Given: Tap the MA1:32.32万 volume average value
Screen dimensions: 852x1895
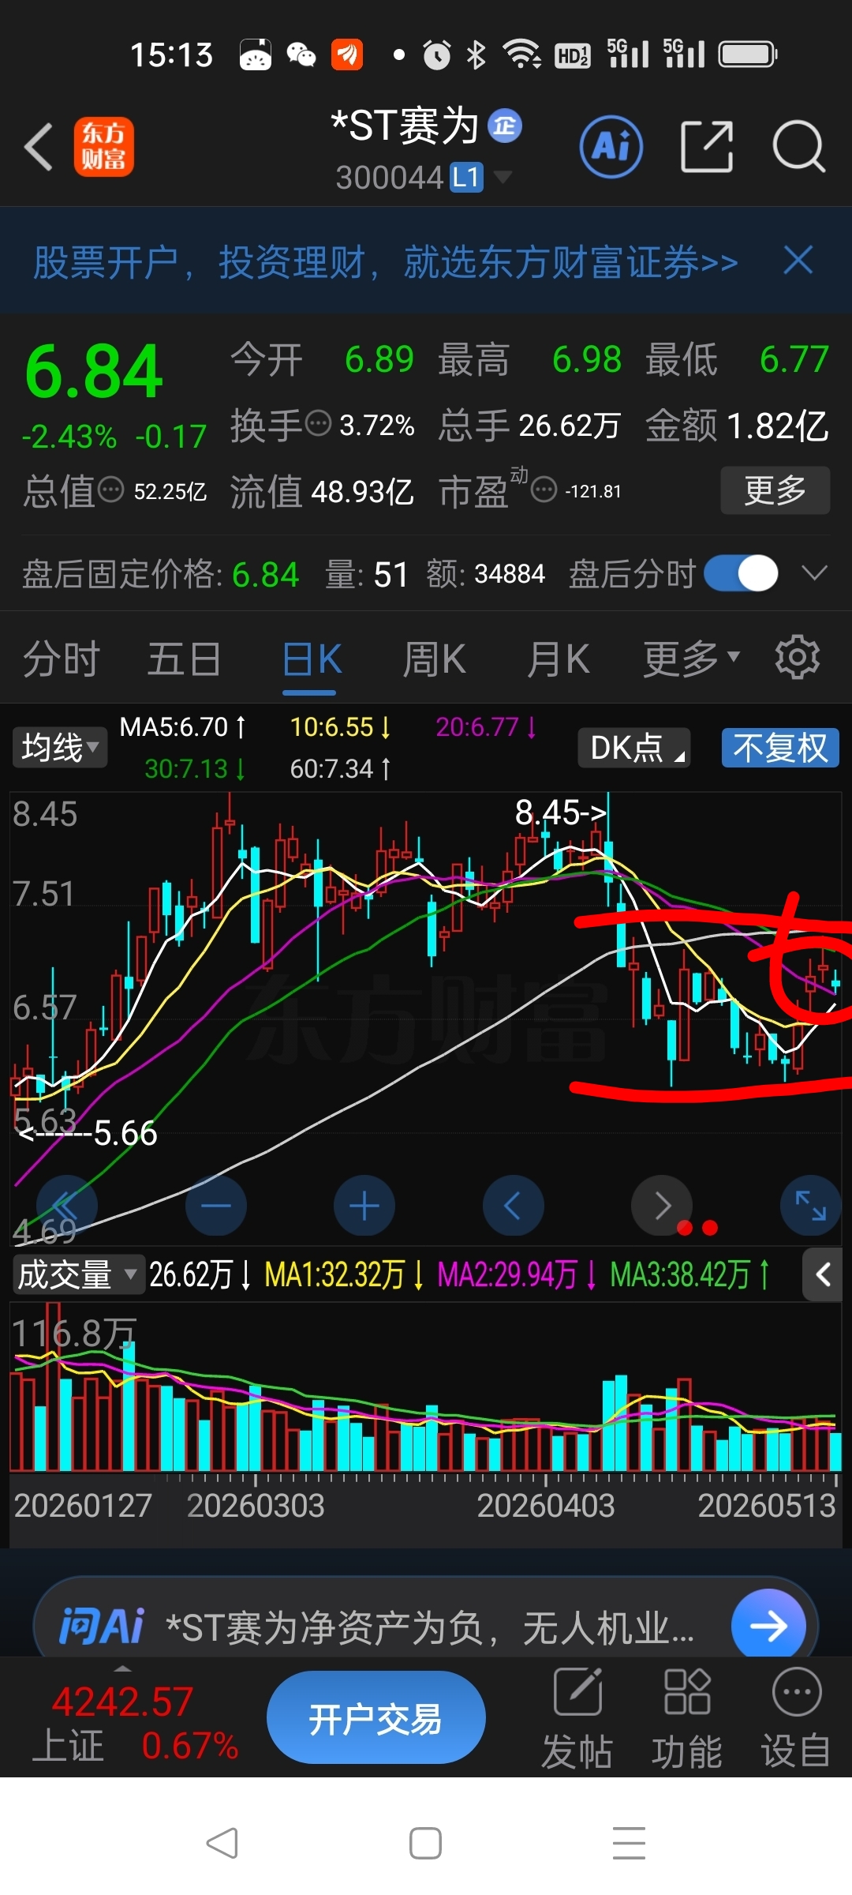Looking at the screenshot, I should (x=343, y=1274).
